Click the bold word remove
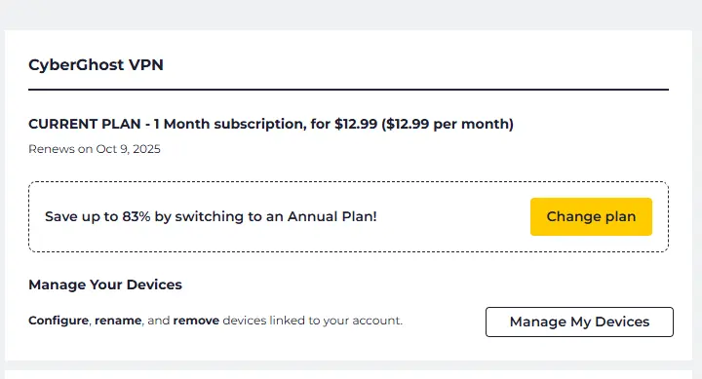Viewport: 702px width, 379px height. click(x=196, y=321)
